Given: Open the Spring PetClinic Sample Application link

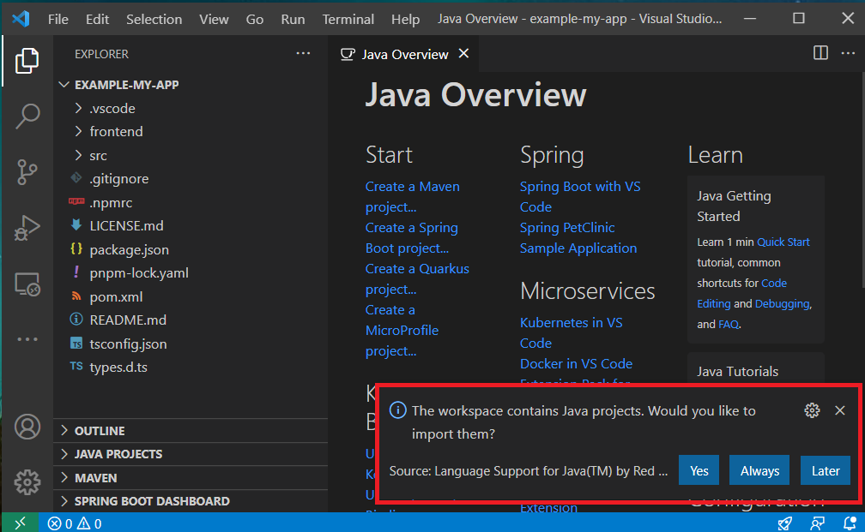Looking at the screenshot, I should (x=578, y=238).
